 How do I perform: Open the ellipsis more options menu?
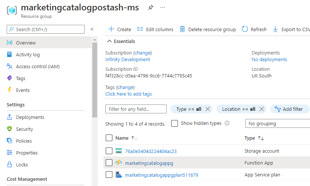163,7
